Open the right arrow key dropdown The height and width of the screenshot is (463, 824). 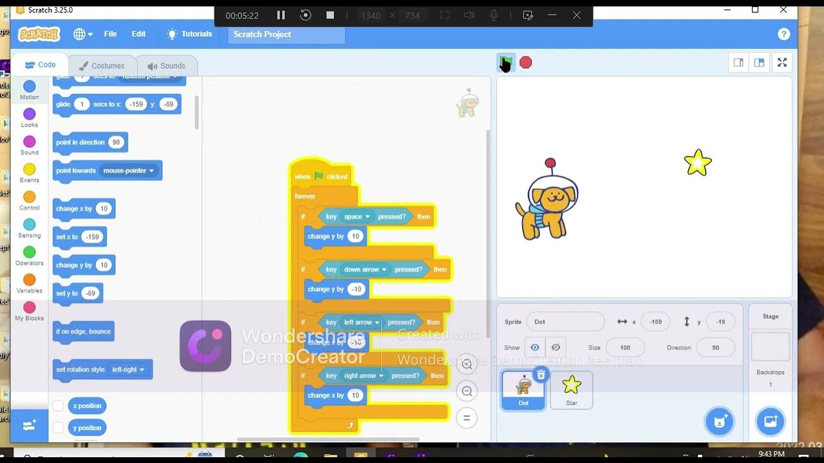click(364, 376)
